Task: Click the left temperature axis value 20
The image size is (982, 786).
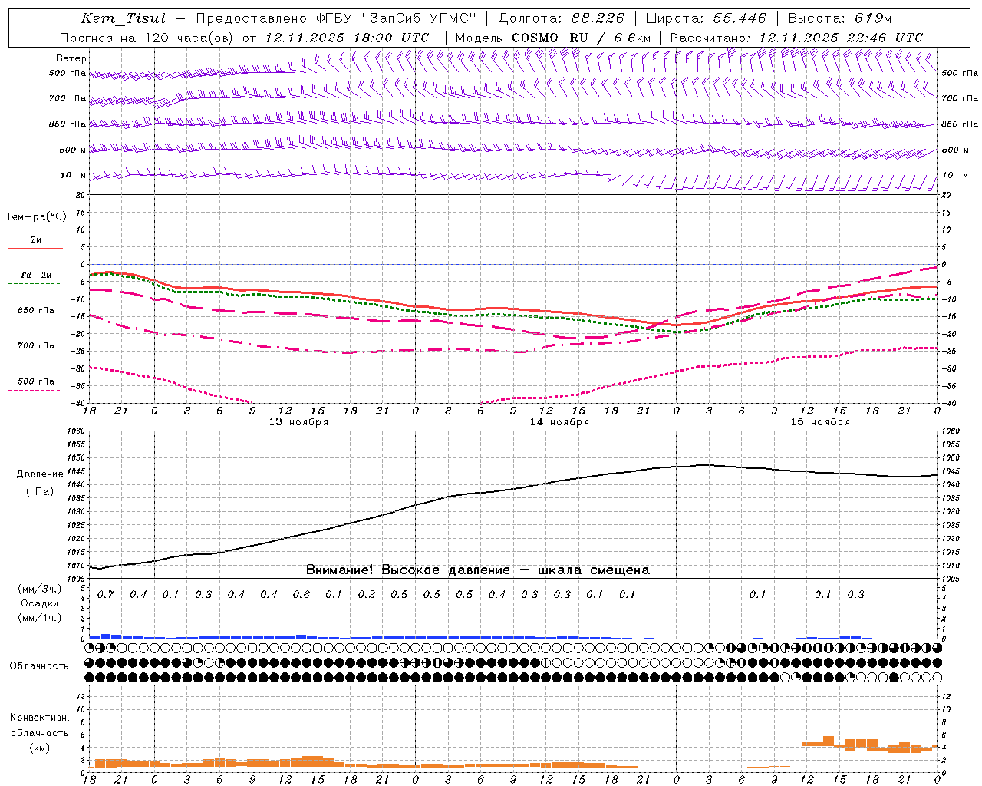Action: tap(80, 195)
